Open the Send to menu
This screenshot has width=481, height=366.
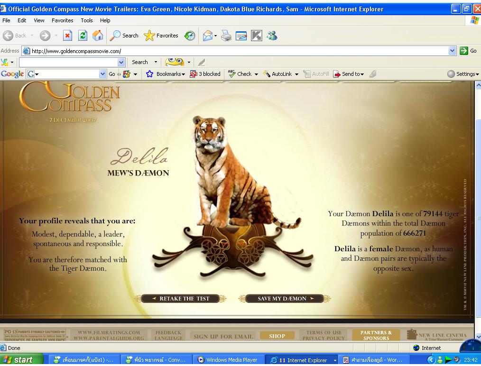click(x=349, y=74)
